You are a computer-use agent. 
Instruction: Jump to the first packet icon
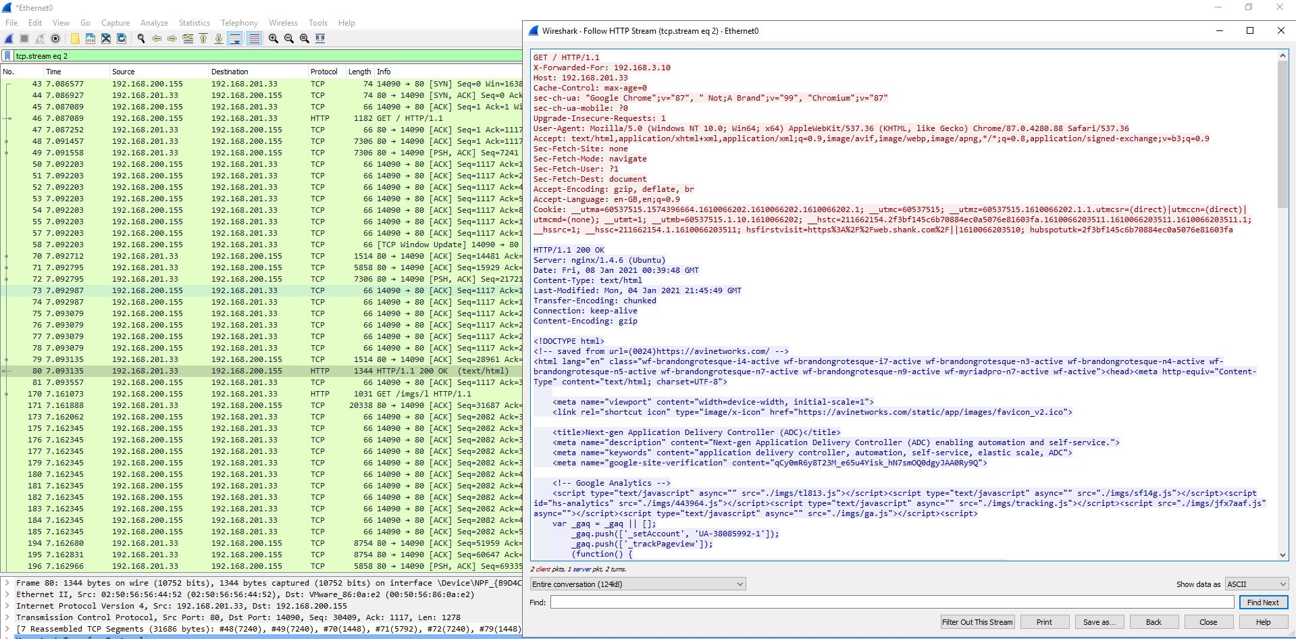203,39
